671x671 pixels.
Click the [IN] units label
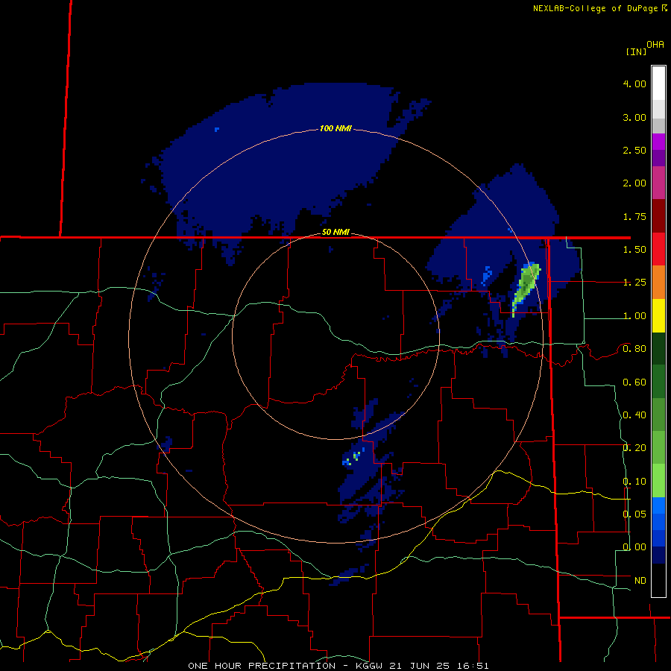click(x=636, y=51)
